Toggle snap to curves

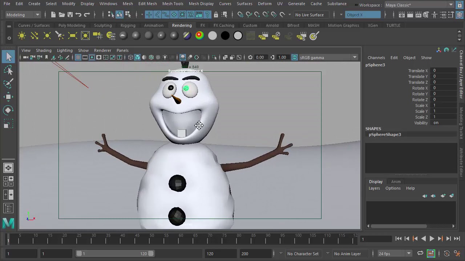point(249,15)
